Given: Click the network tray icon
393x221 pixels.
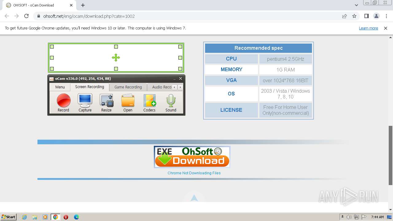Looking at the screenshot, I should [356, 217].
